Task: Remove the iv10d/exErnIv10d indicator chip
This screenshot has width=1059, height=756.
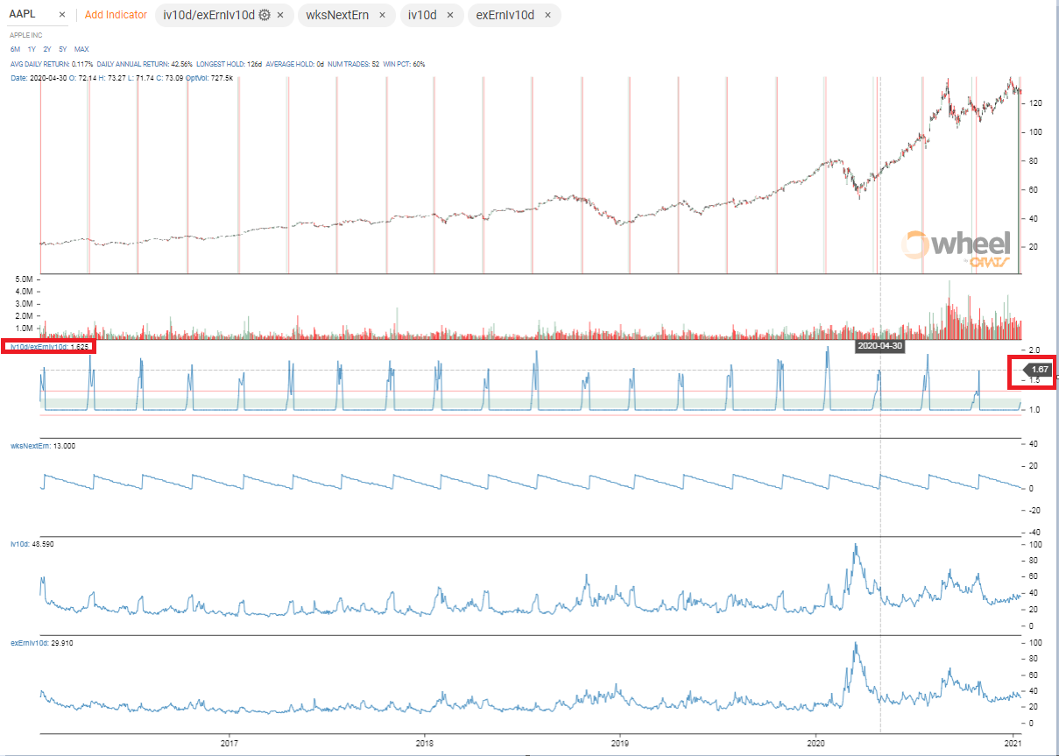Action: click(x=280, y=15)
